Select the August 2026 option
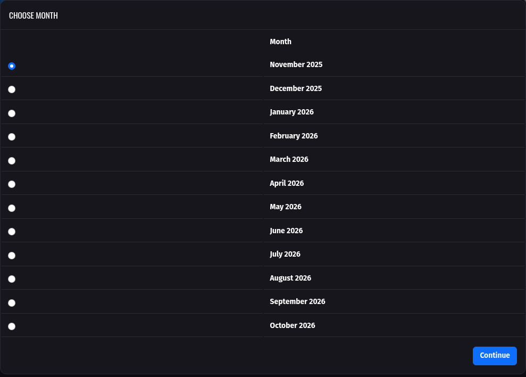 point(11,278)
